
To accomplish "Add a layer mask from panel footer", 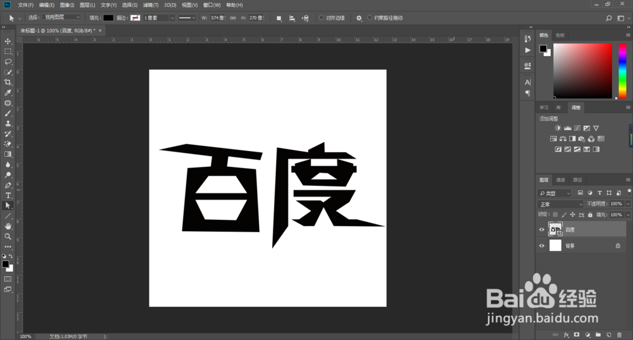I will 577,335.
